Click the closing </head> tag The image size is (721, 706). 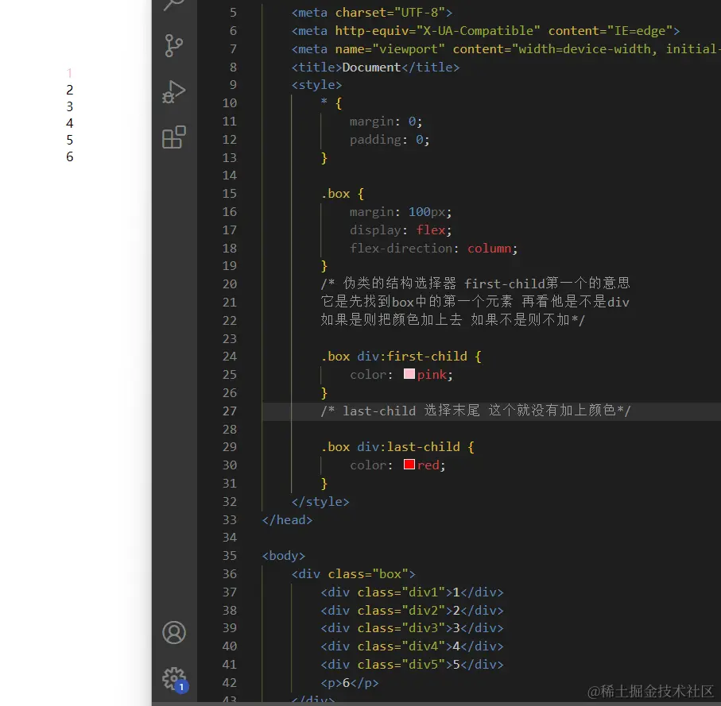tap(287, 520)
